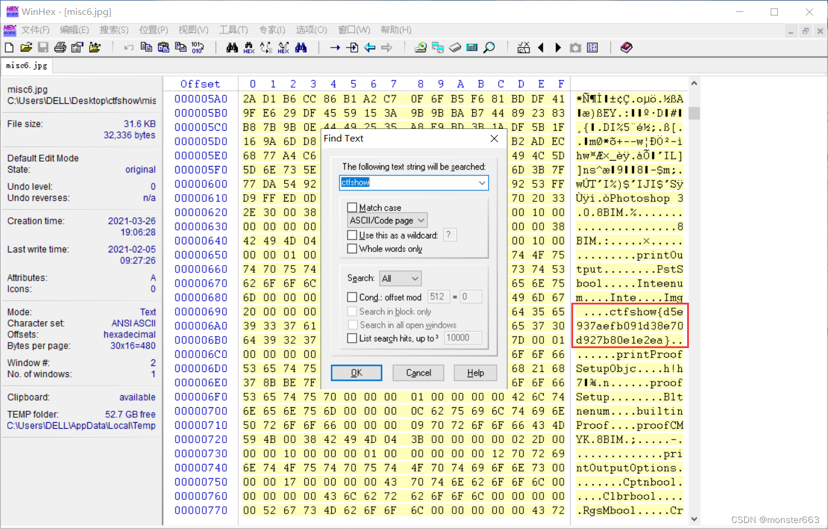Viewport: 828px width, 529px height.
Task: Enable the Match case checkbox
Action: 352,208
